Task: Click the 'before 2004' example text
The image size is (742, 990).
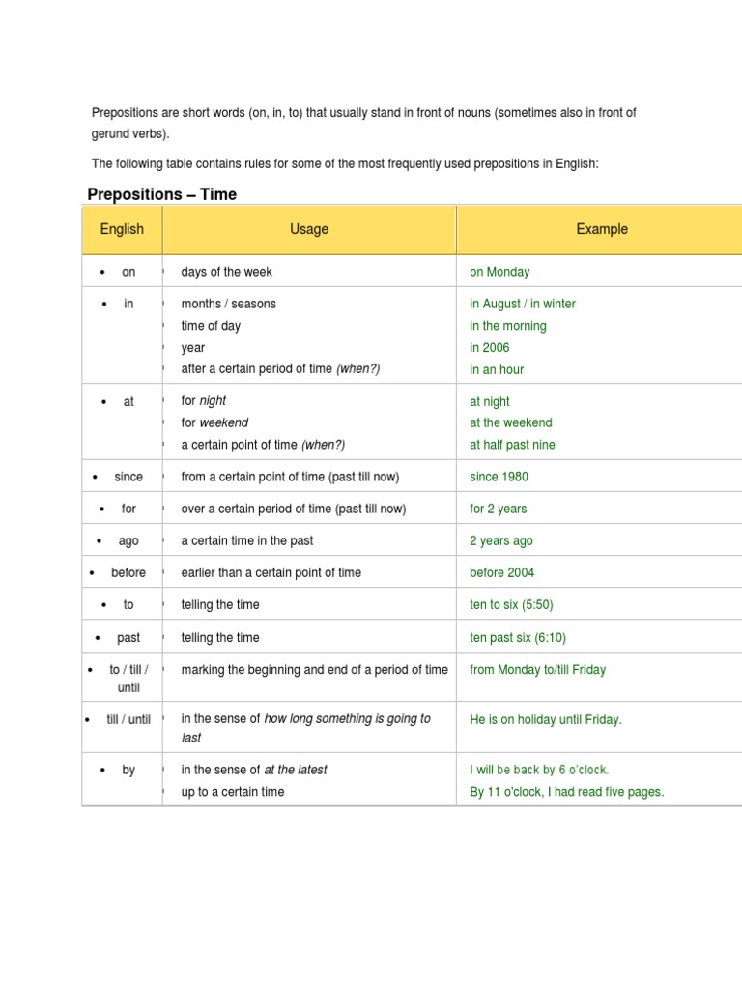Action: click(501, 572)
